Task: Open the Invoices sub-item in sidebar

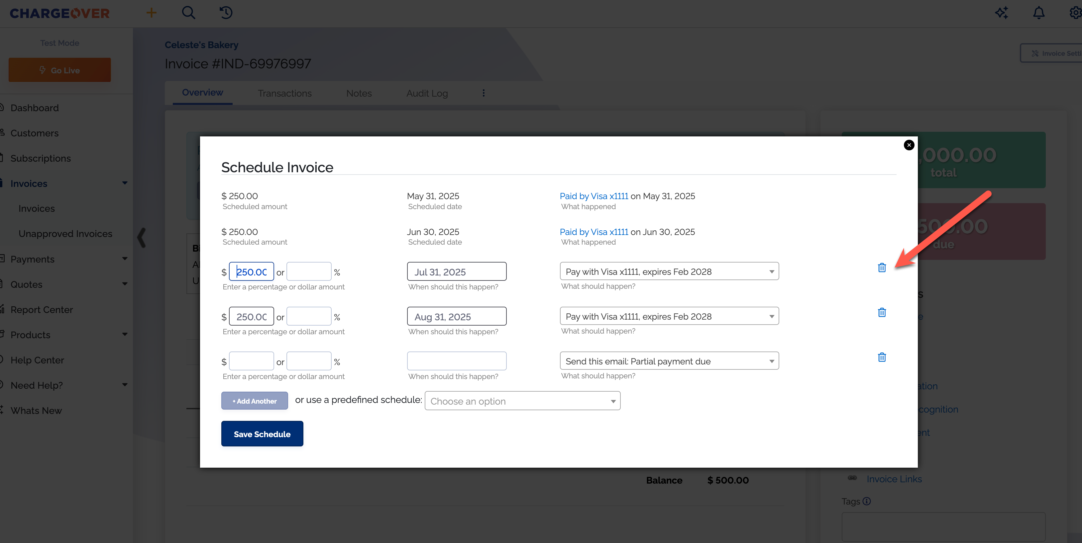Action: 37,208
